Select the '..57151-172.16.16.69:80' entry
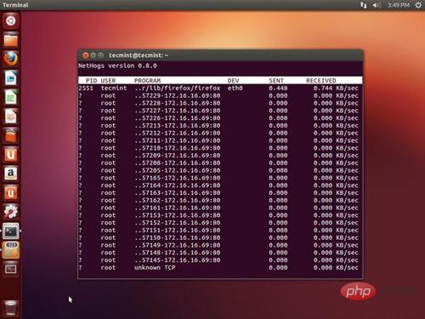The height and width of the screenshot is (319, 425). pyautogui.click(x=178, y=230)
